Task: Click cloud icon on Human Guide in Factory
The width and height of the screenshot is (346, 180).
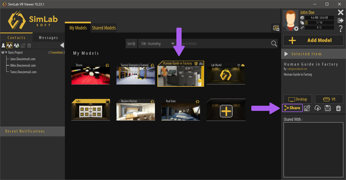Action: pyautogui.click(x=201, y=63)
